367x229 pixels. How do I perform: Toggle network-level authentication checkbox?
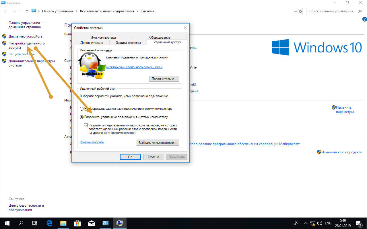[x=86, y=126]
